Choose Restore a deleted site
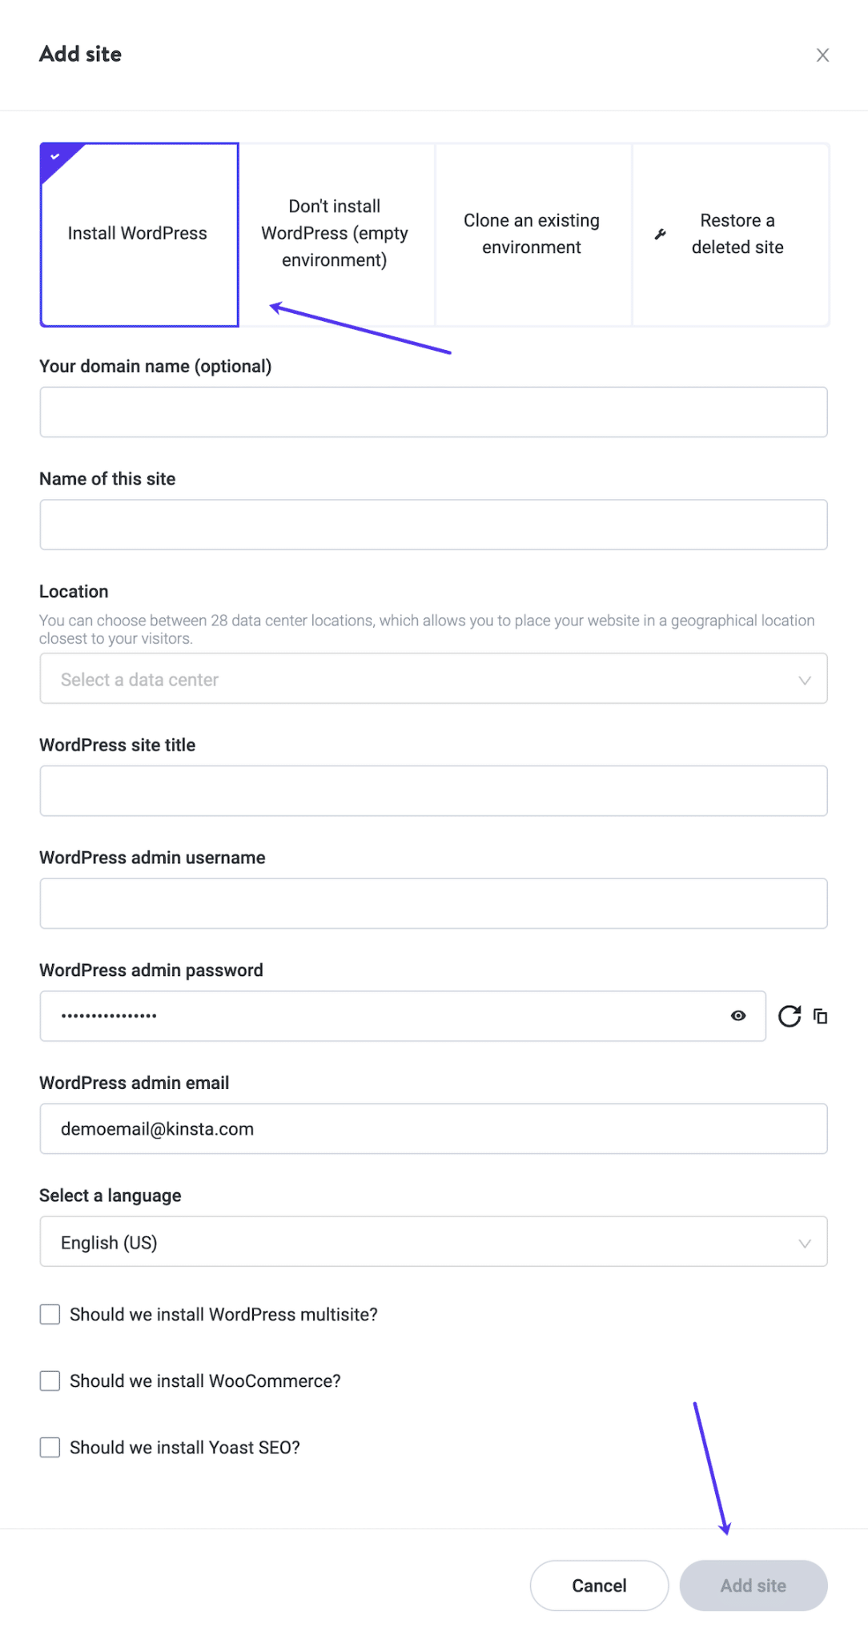Viewport: 868px width, 1640px height. coord(730,233)
